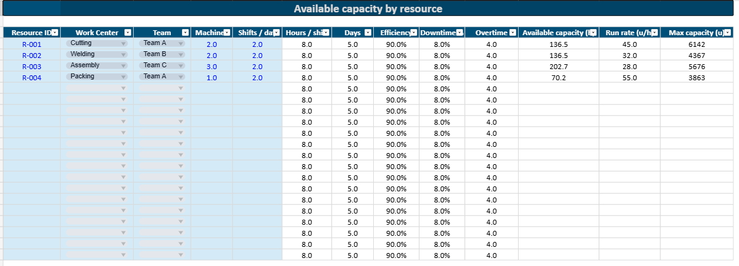Click the Work Center header filter arrow
The height and width of the screenshot is (266, 739).
point(127,33)
